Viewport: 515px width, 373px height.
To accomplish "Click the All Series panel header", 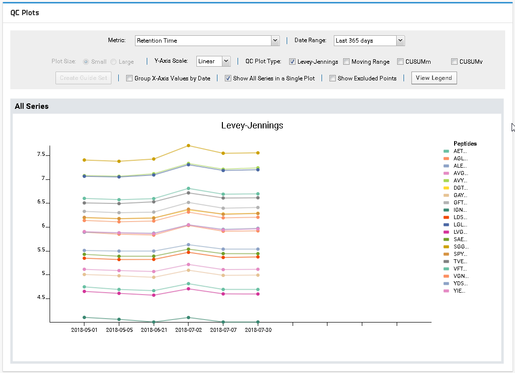I will [x=31, y=106].
